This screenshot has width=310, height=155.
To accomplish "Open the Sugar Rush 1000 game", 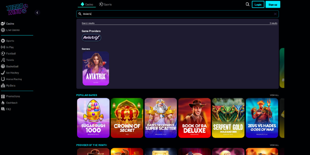I will click(x=93, y=118).
